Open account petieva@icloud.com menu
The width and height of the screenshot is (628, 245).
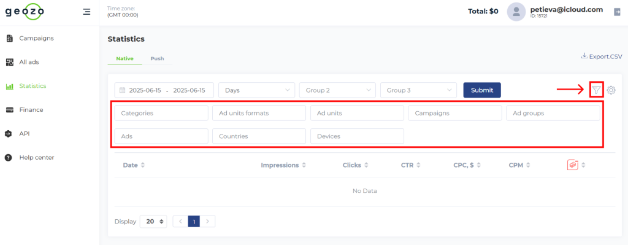pyautogui.click(x=566, y=10)
